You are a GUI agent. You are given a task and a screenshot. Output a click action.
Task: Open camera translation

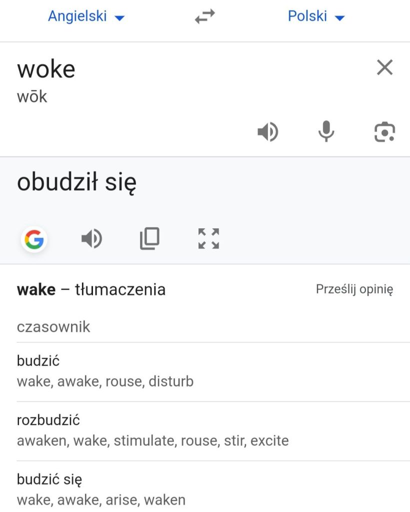384,132
